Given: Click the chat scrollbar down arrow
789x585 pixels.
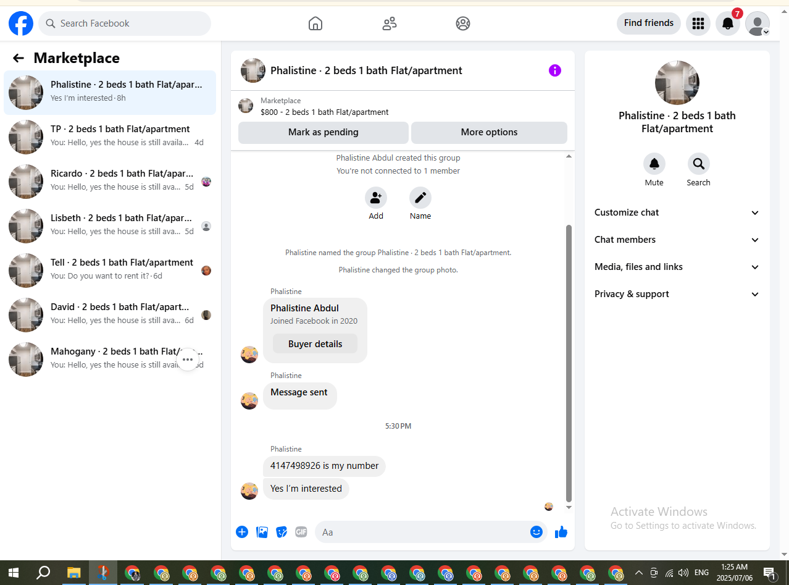Looking at the screenshot, I should [569, 507].
